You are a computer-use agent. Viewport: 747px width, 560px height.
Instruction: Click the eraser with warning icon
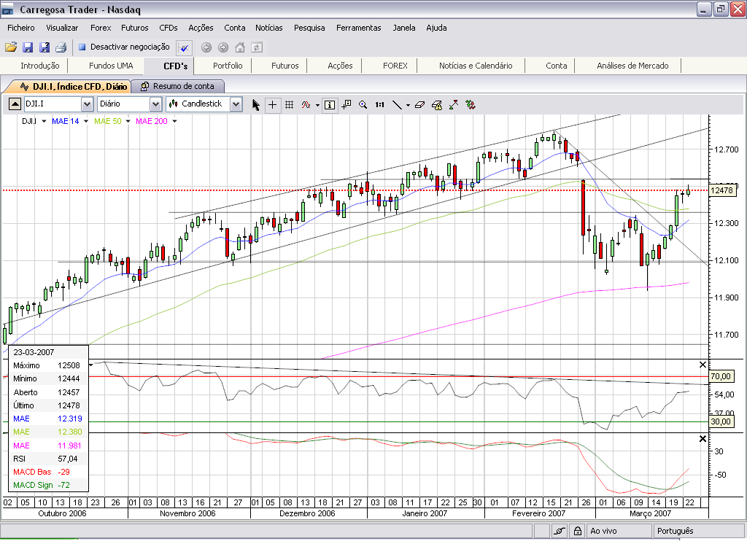click(437, 105)
